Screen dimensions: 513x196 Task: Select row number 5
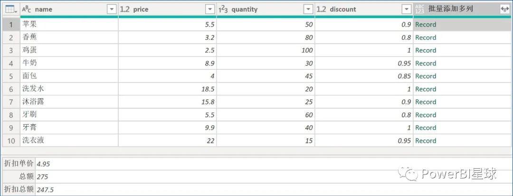click(x=11, y=76)
